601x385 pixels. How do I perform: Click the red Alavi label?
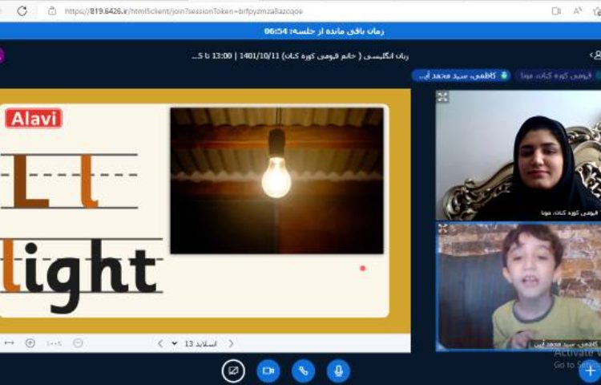click(x=34, y=118)
